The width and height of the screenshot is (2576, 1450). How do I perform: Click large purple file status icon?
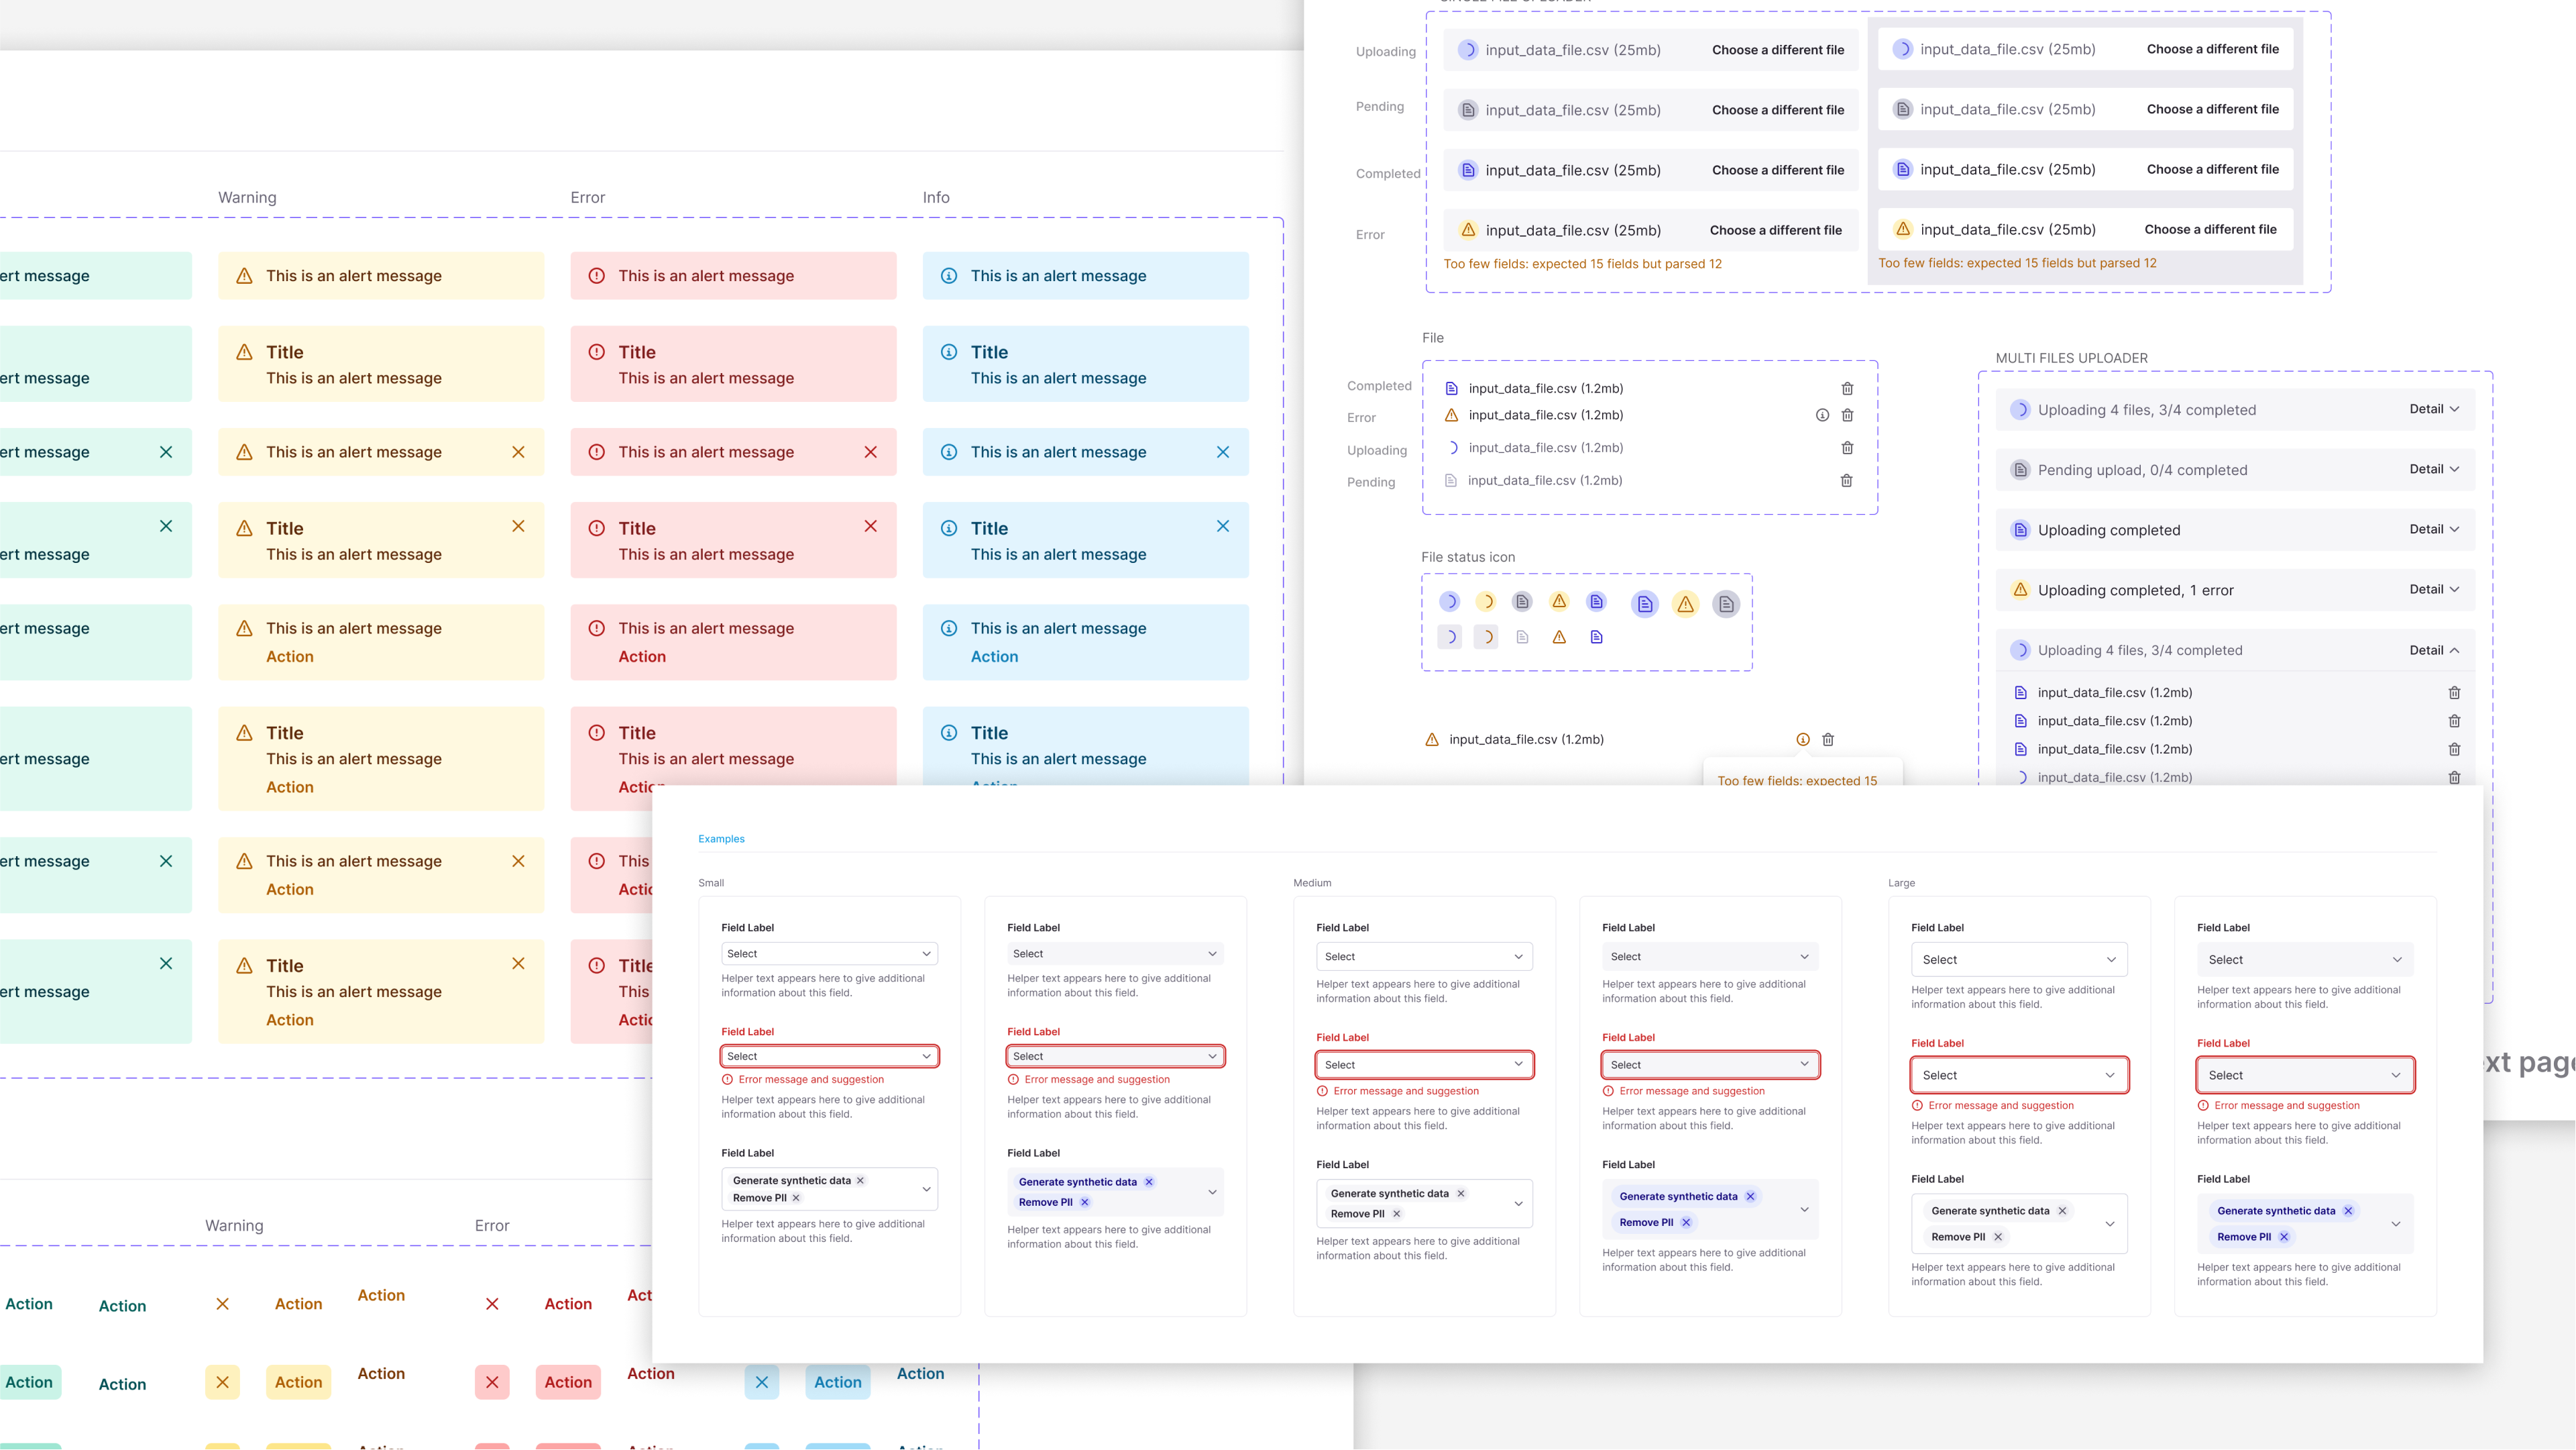1645,605
